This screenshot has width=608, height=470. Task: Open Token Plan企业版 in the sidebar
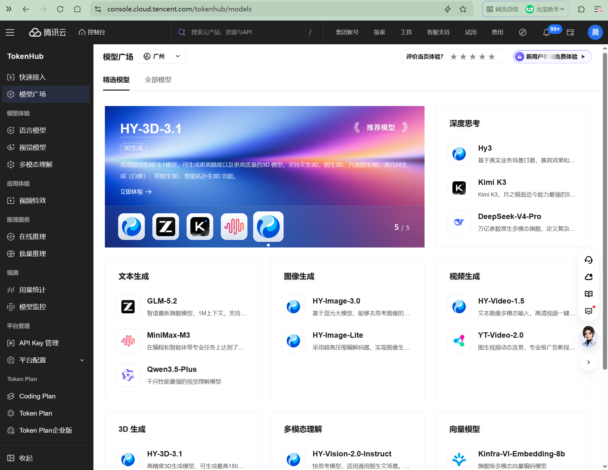point(46,430)
